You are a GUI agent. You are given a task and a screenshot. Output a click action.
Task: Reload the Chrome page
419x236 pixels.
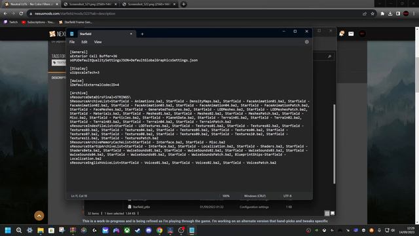21,14
